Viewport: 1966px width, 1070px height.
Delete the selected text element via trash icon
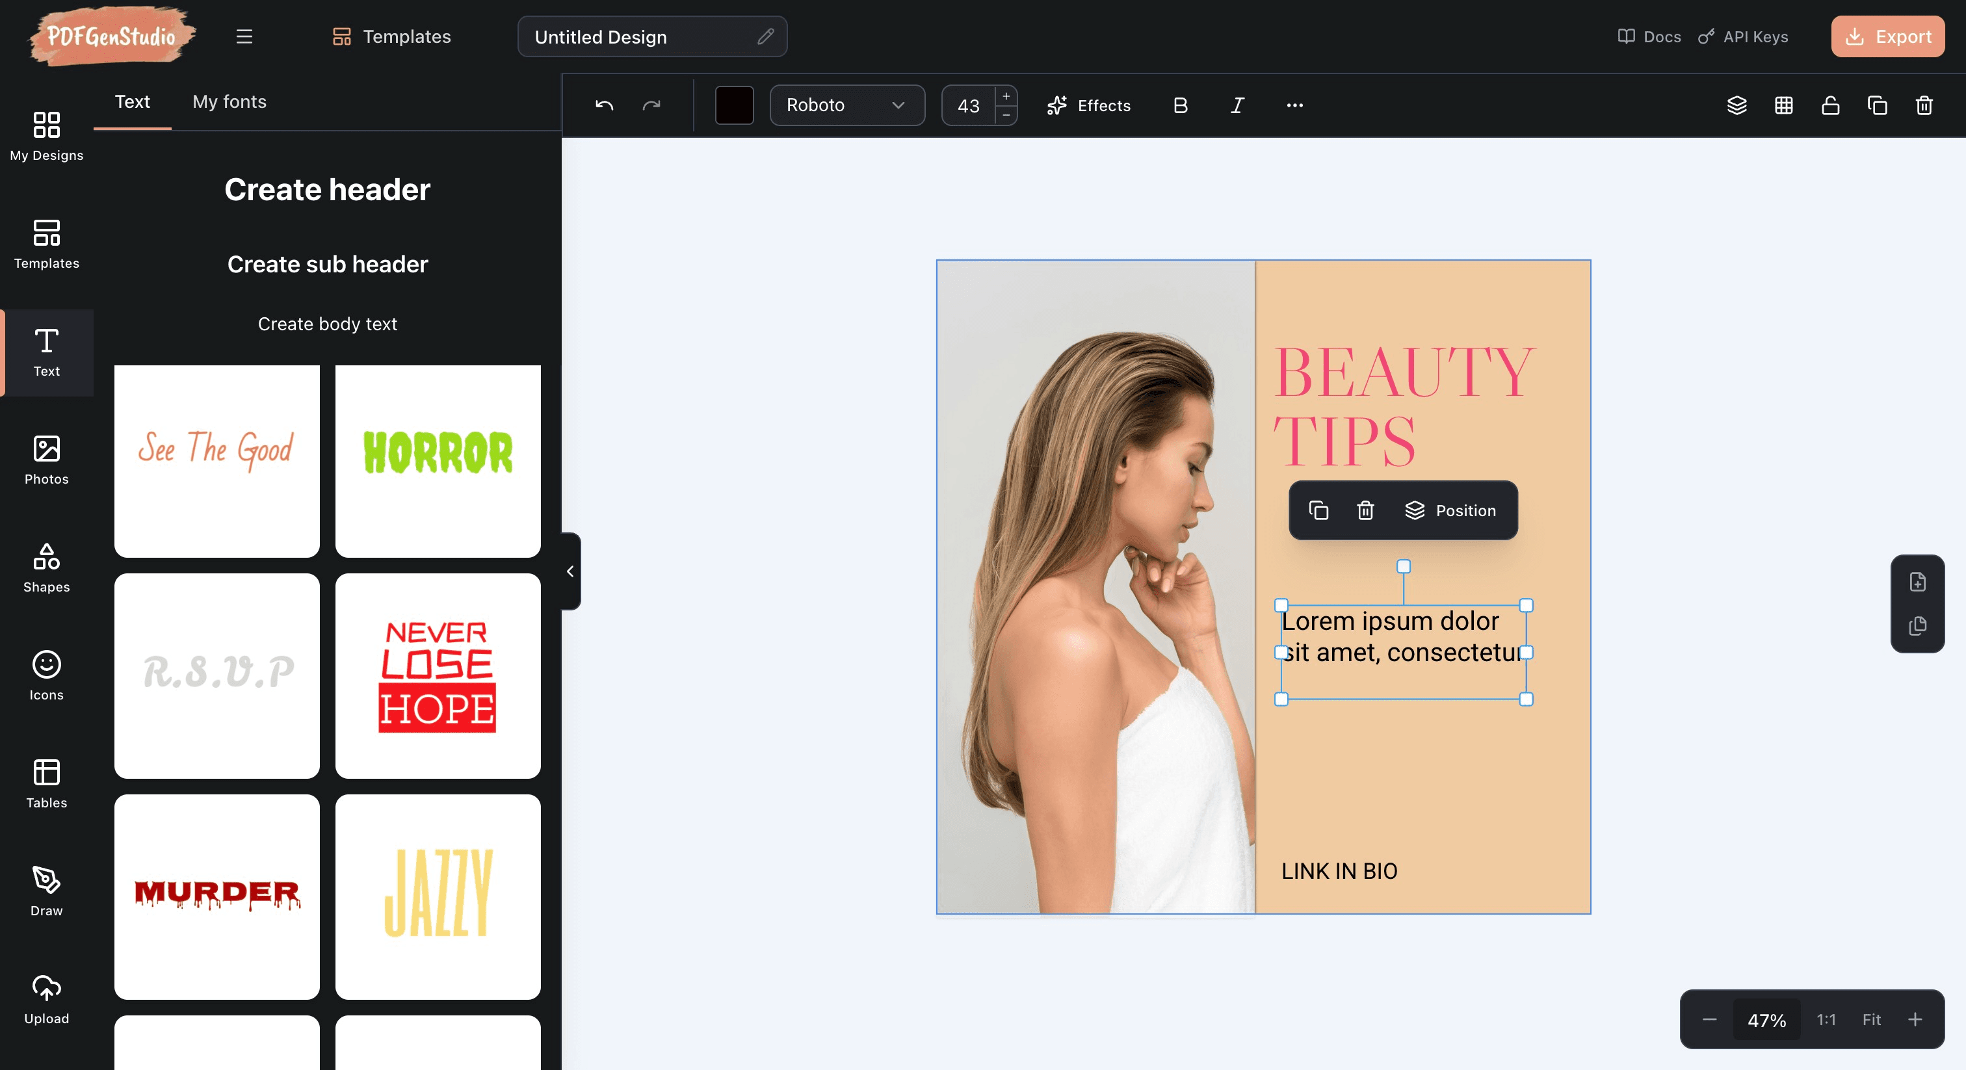click(1365, 510)
